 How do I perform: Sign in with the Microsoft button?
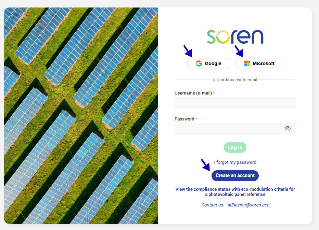click(x=259, y=63)
